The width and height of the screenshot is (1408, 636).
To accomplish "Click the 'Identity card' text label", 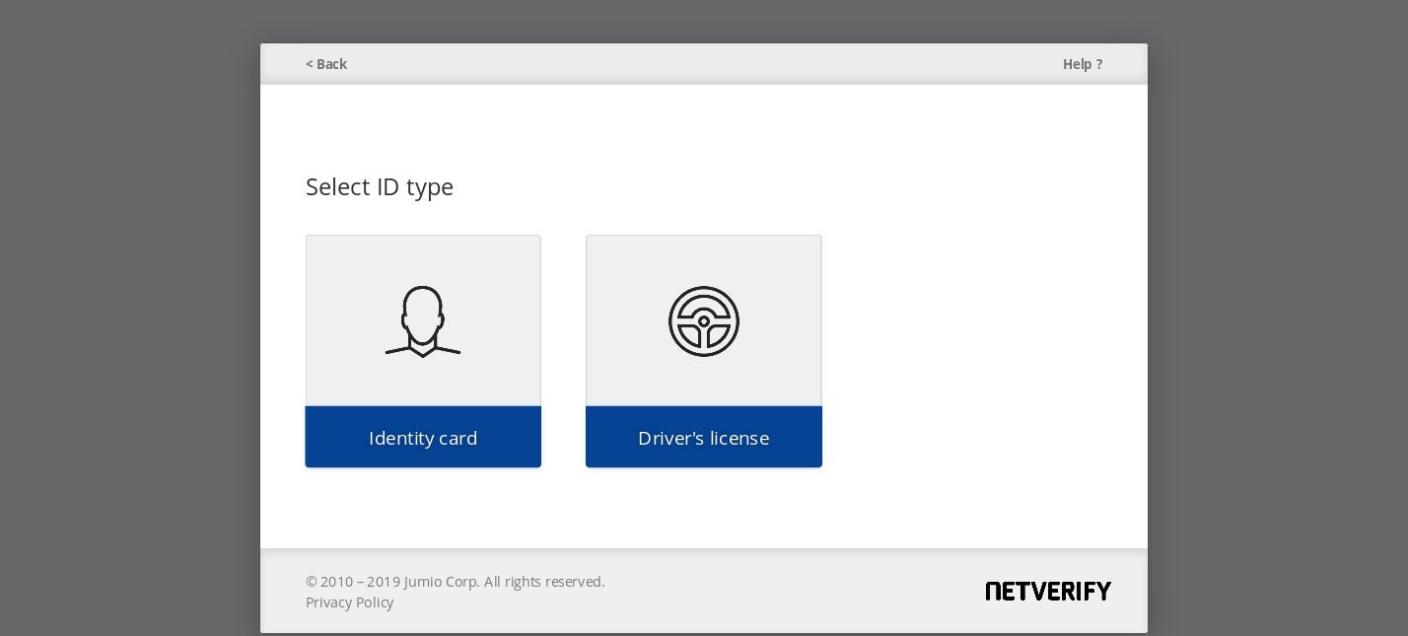I will (x=423, y=438).
